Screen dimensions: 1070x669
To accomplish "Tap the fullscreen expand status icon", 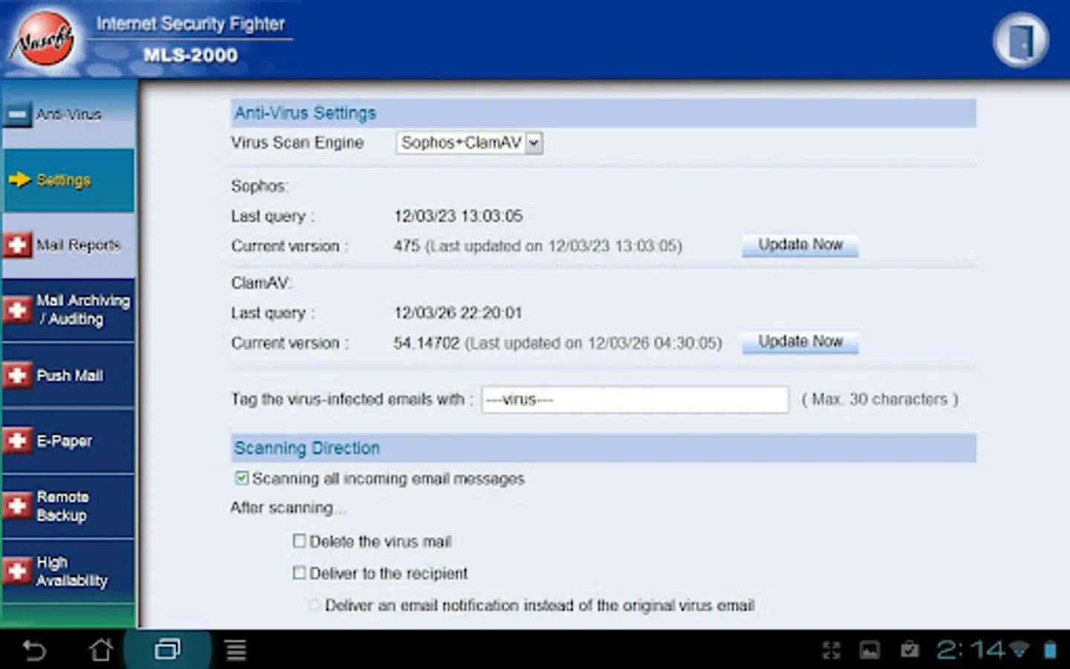I will pyautogui.click(x=831, y=651).
